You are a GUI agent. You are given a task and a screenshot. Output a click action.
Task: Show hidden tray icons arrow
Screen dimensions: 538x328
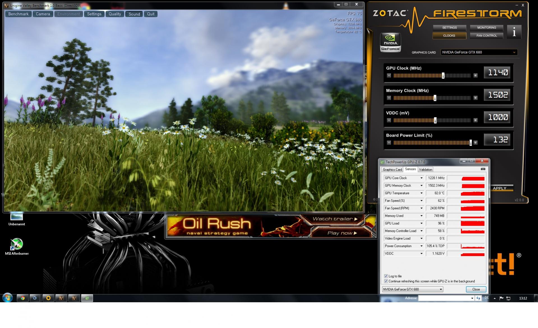[x=495, y=298]
